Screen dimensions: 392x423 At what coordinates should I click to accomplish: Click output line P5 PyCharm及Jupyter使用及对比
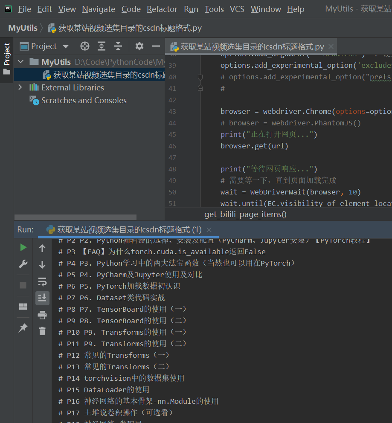pos(130,275)
